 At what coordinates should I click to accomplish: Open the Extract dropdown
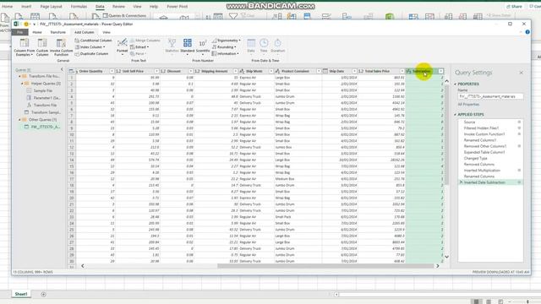point(139,47)
